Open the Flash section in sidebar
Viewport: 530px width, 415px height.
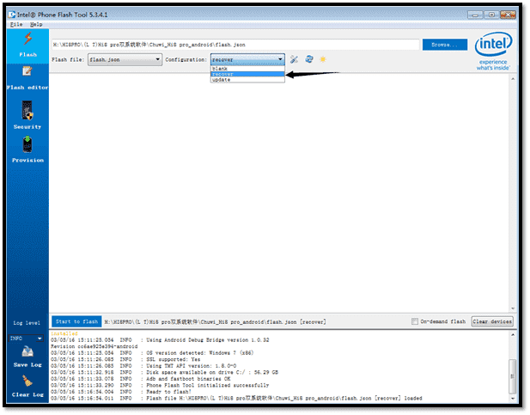click(x=27, y=46)
